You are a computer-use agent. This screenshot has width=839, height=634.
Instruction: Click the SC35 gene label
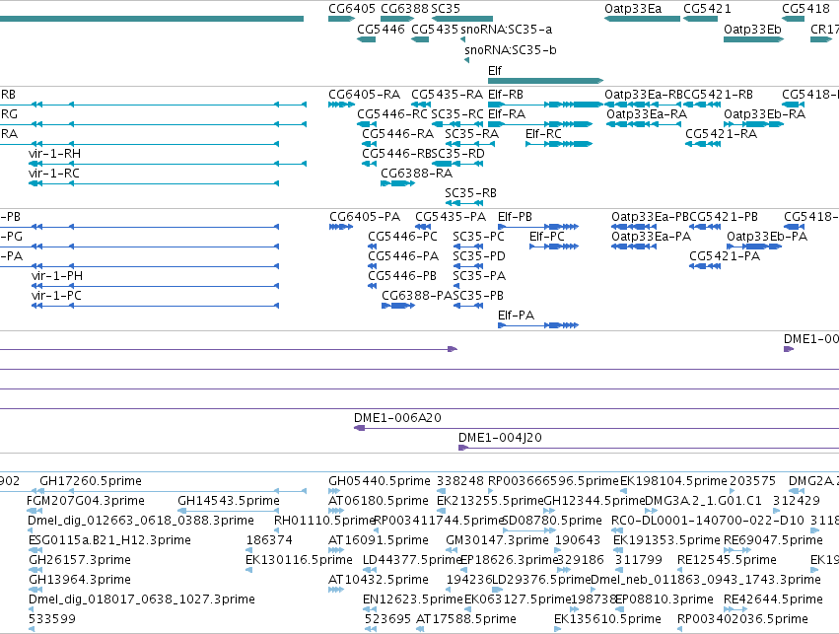(x=446, y=9)
